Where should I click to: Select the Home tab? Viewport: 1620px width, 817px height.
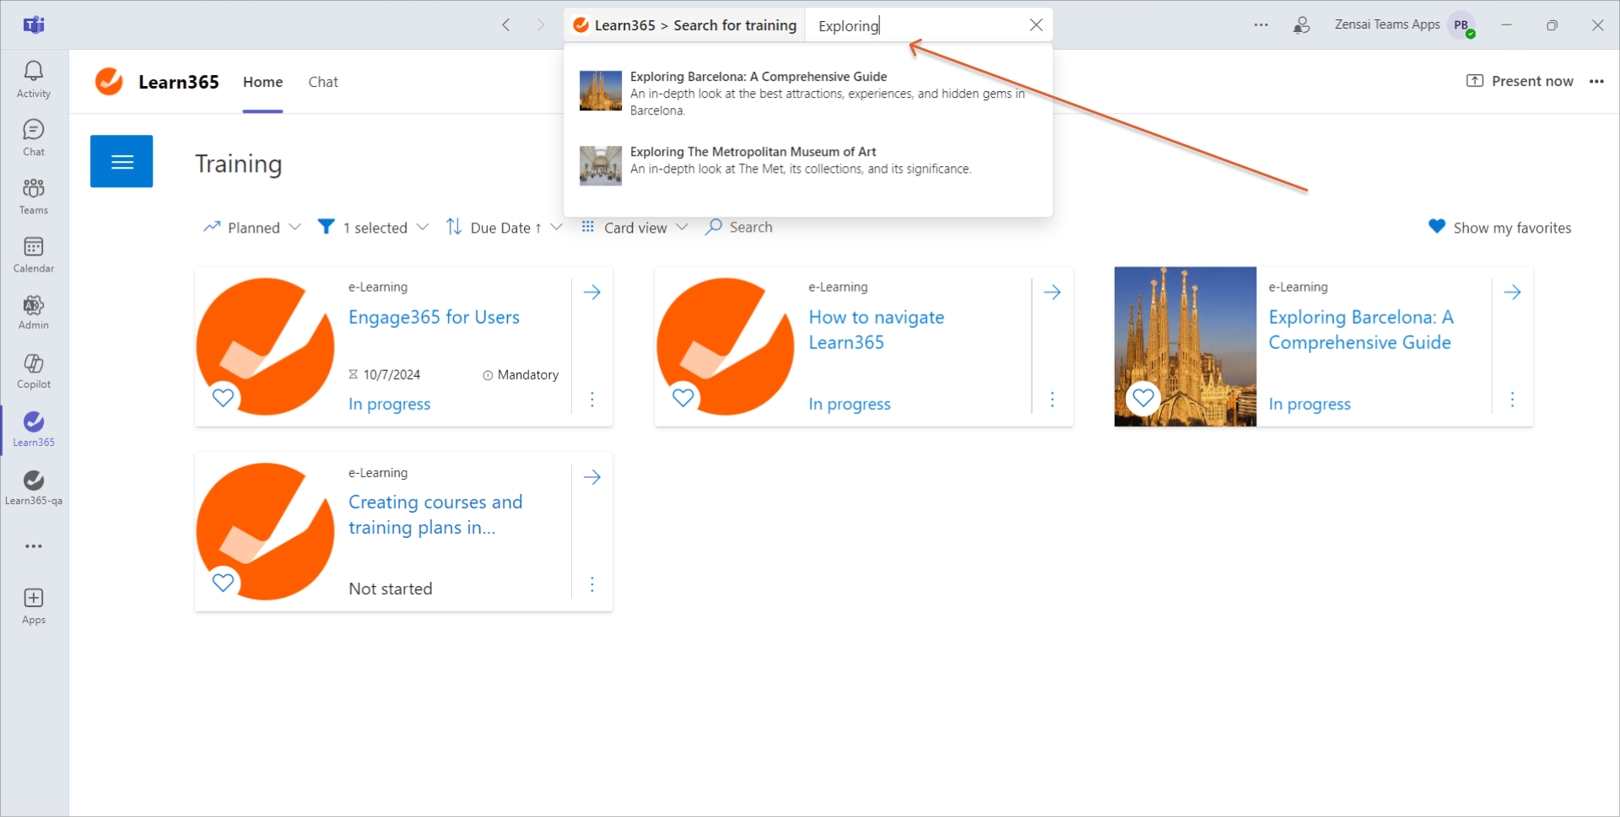262,82
